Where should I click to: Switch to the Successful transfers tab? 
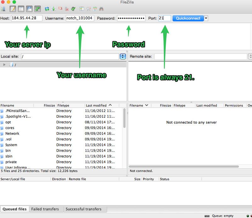click(x=85, y=209)
